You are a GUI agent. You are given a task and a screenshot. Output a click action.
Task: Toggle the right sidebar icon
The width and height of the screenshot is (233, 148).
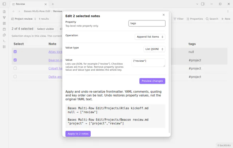(x=202, y=4)
